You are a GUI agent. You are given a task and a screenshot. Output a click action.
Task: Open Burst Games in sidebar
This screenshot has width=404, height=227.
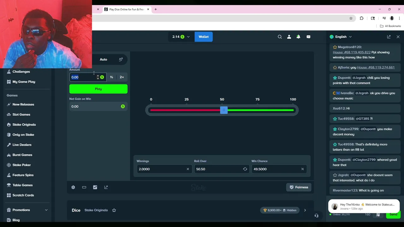(x=22, y=155)
